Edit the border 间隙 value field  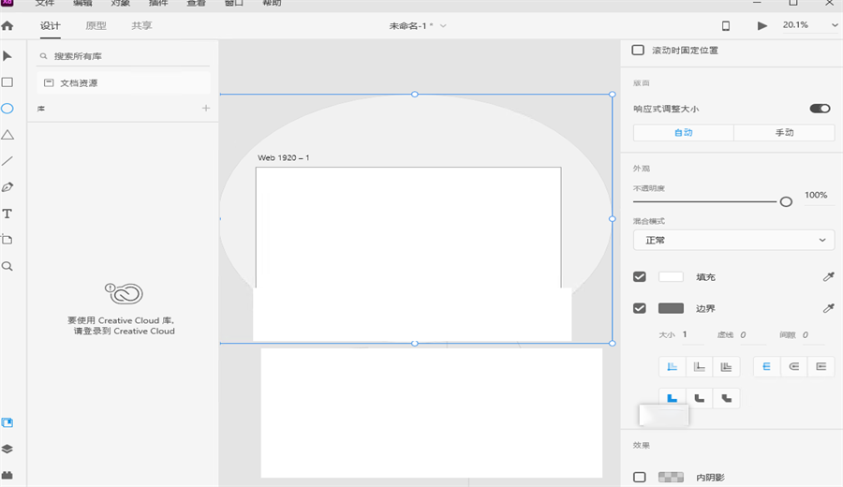pyautogui.click(x=813, y=334)
